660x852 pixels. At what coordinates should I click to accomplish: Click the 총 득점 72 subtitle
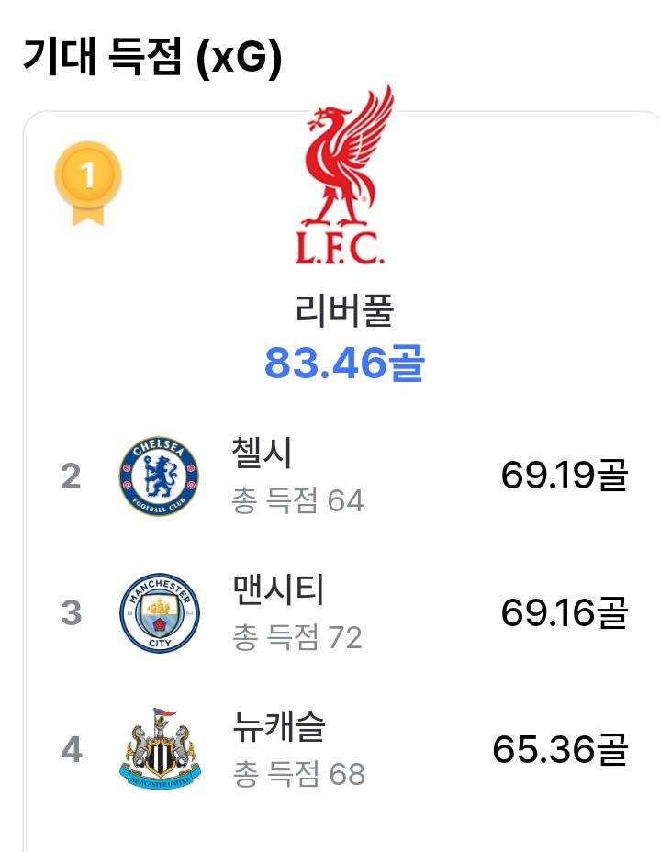(297, 637)
